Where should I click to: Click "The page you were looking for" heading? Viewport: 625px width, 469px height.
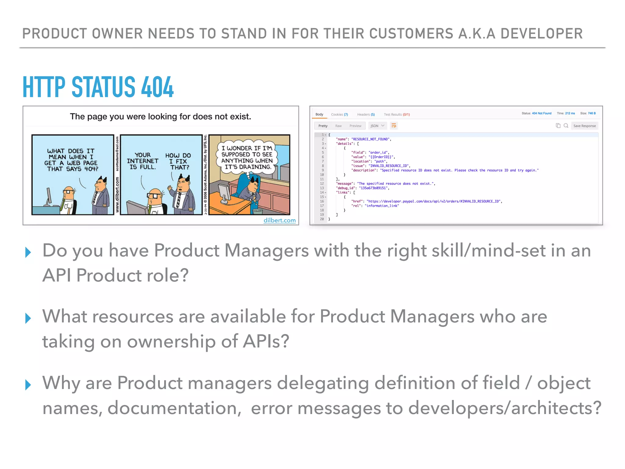161,116
